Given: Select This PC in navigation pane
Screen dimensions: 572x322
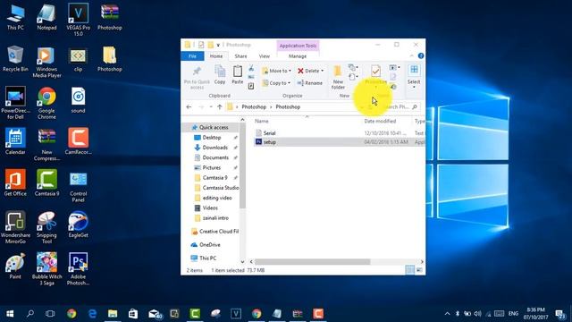Looking at the screenshot, I should 207,258.
